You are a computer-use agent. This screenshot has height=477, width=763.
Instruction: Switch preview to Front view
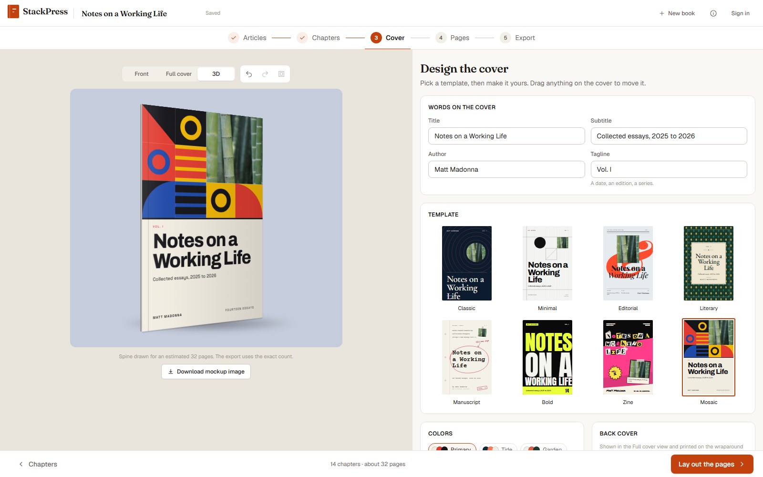[x=142, y=74]
